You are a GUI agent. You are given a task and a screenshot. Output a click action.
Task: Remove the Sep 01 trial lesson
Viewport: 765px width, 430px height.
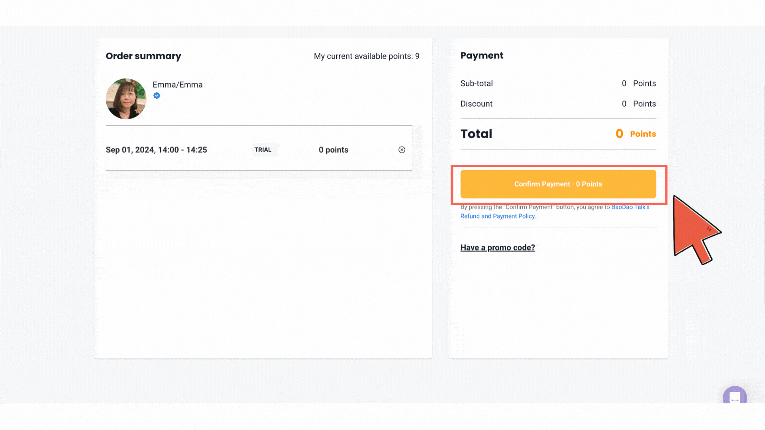point(402,150)
